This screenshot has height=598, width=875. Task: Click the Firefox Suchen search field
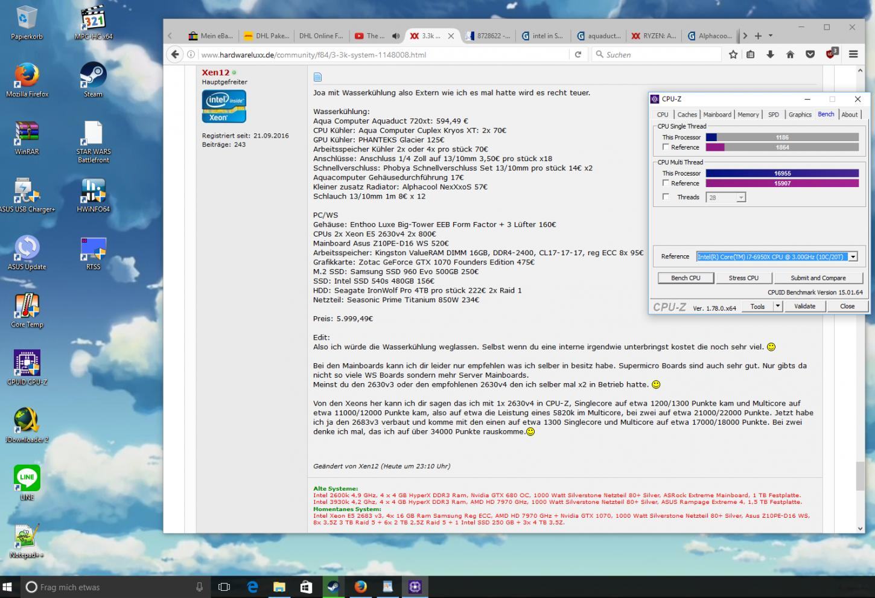pos(657,54)
